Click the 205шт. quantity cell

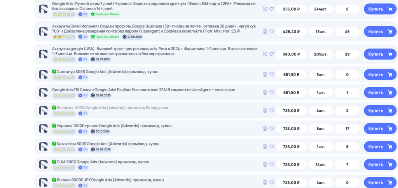[321, 54]
